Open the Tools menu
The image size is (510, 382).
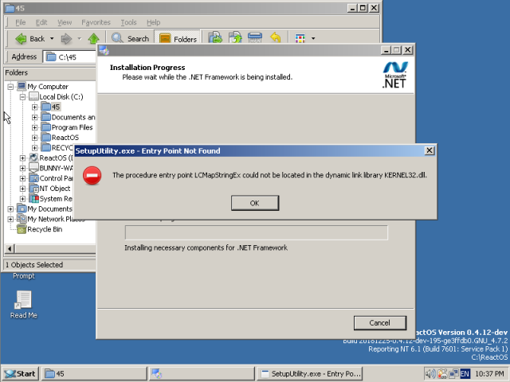[x=128, y=22]
